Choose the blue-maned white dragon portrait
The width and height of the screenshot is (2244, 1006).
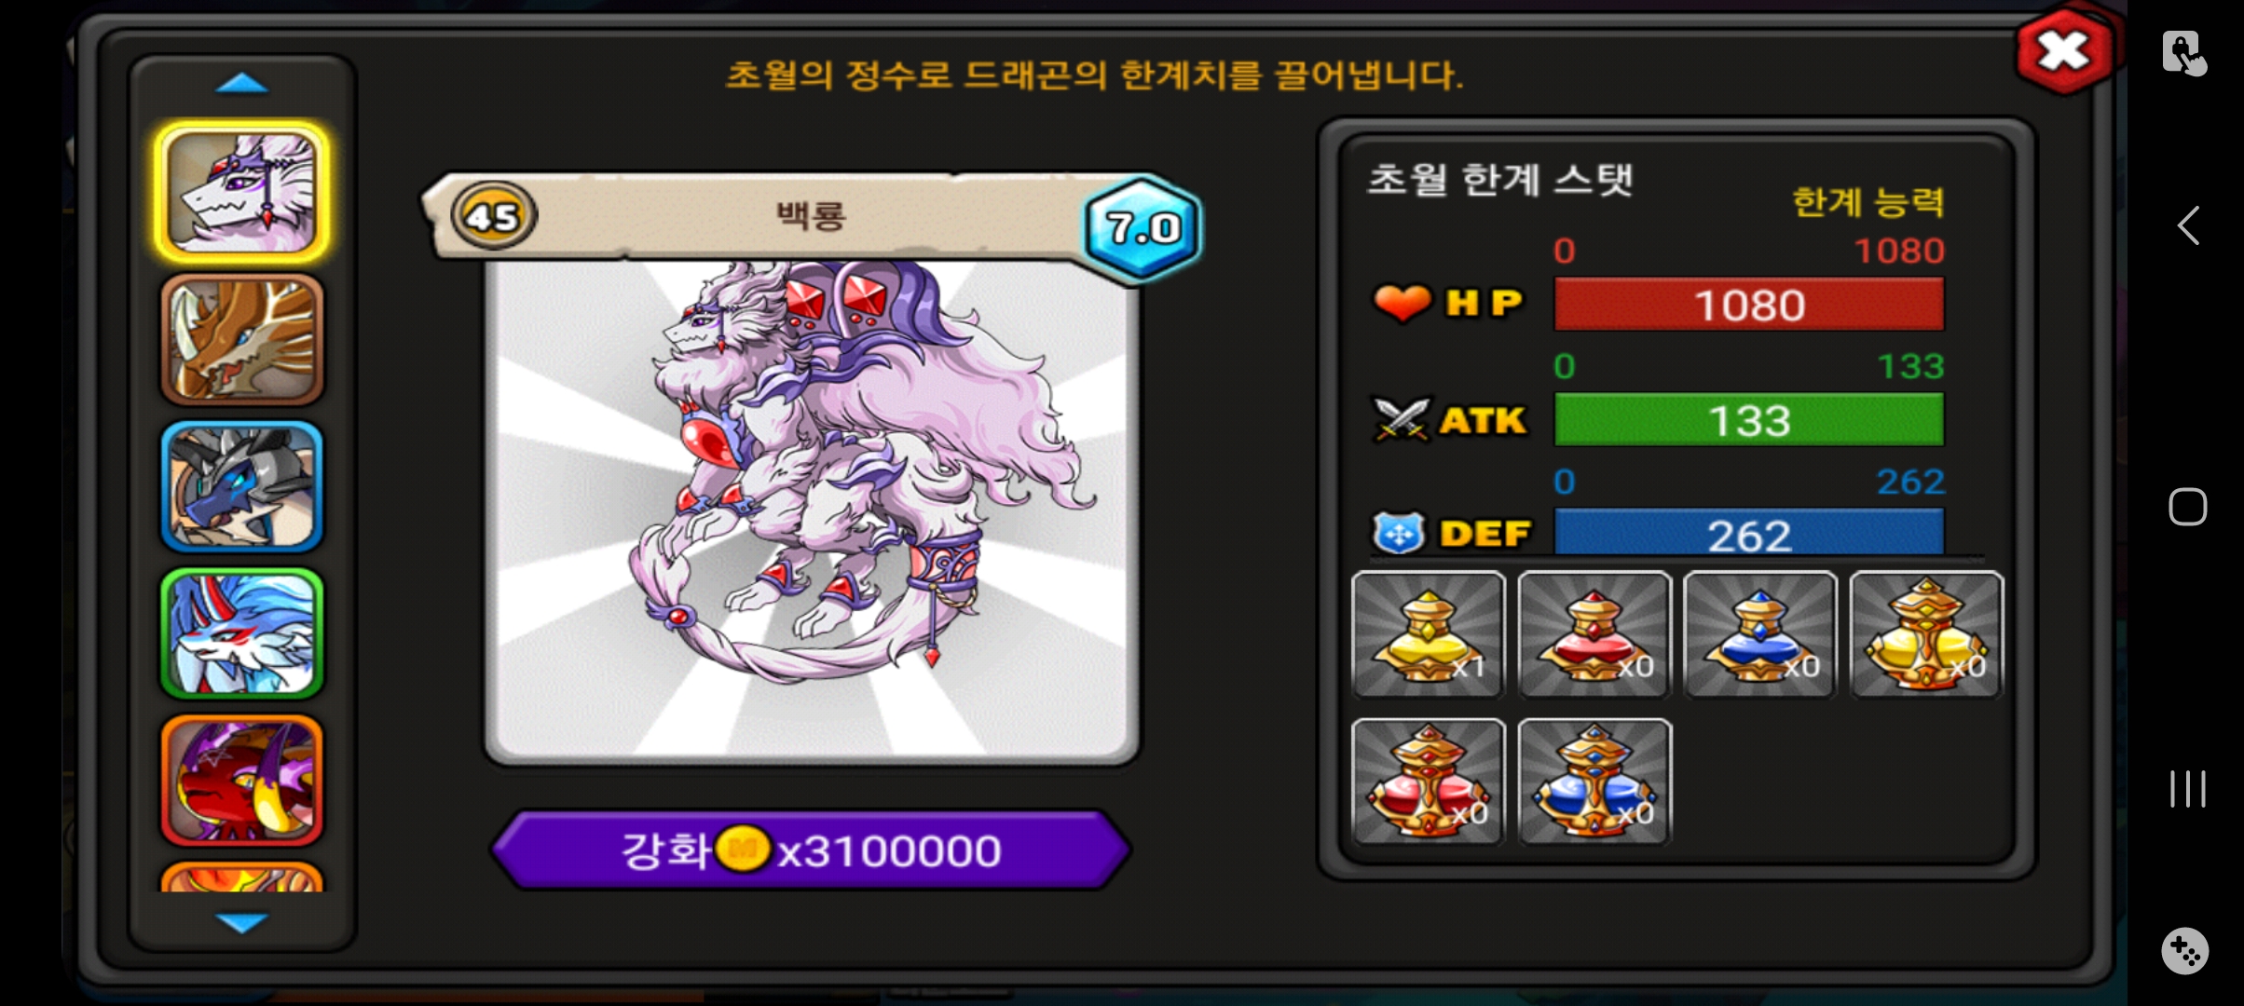click(242, 633)
